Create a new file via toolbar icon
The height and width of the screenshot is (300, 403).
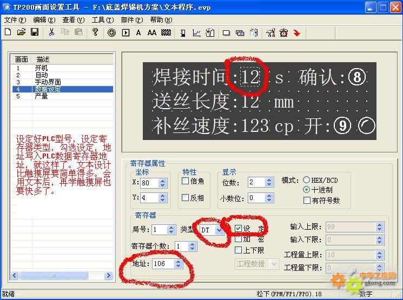(x=8, y=32)
